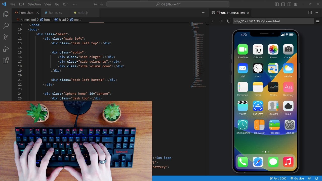Toggle the primary side bar layout button
Viewport: 322px width, 181px height.
coord(277,4)
